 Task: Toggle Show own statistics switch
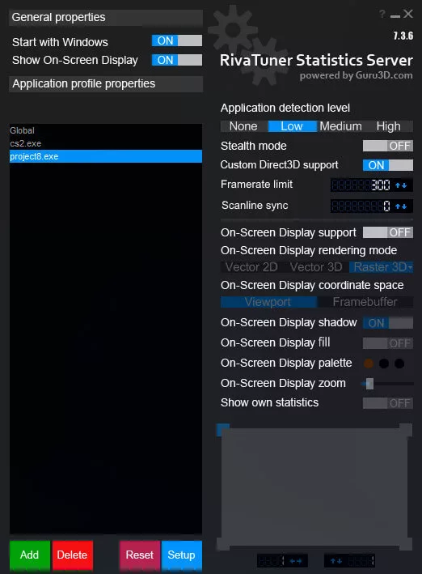387,403
